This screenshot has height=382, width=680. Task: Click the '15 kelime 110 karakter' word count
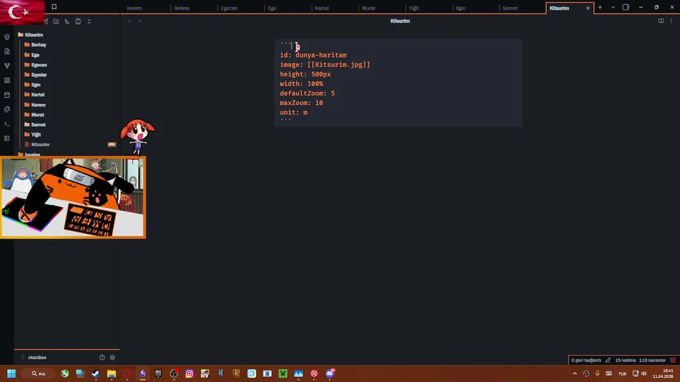click(640, 360)
